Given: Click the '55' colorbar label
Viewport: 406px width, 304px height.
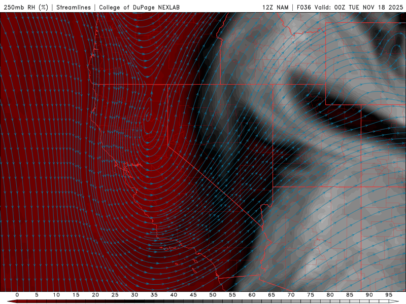Looking at the screenshot, I should 232,295.
